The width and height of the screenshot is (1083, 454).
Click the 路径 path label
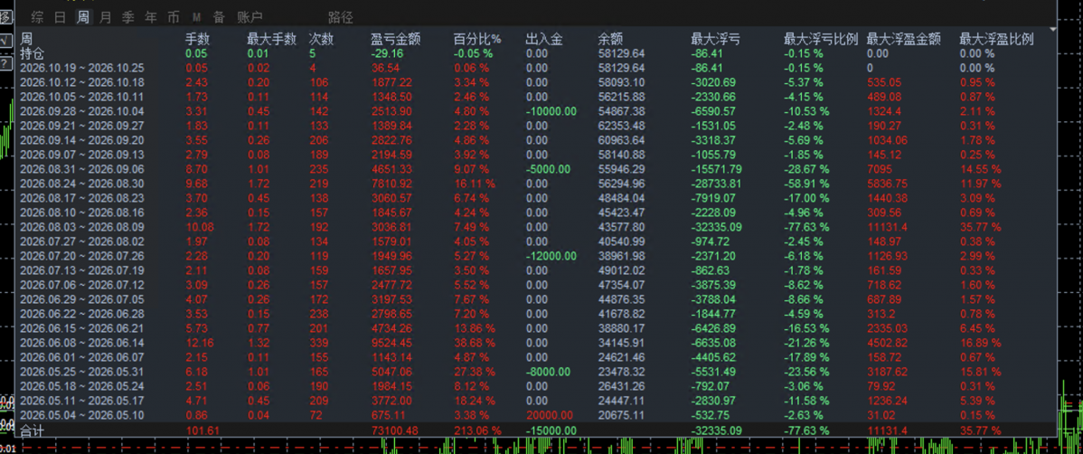pyautogui.click(x=341, y=16)
